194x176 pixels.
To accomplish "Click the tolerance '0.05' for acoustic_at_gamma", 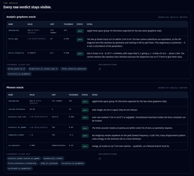I will pyautogui.click(x=71, y=127).
